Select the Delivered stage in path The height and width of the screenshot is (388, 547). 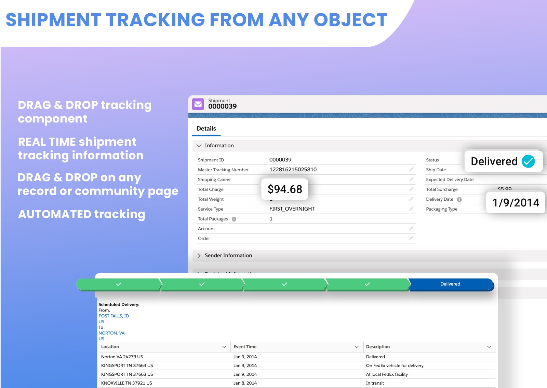(x=450, y=284)
